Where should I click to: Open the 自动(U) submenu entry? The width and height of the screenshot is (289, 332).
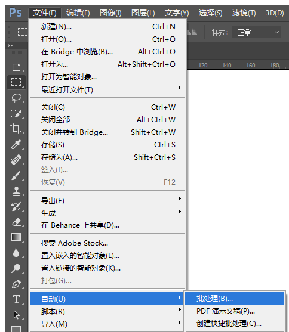106,299
